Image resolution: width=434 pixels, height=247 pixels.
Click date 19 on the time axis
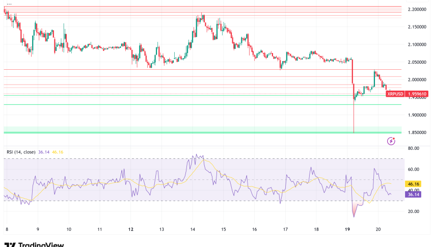(347, 229)
